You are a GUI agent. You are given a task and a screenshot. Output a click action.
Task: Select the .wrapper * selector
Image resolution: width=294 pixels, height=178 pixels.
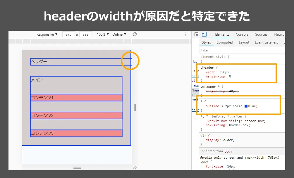210,87
